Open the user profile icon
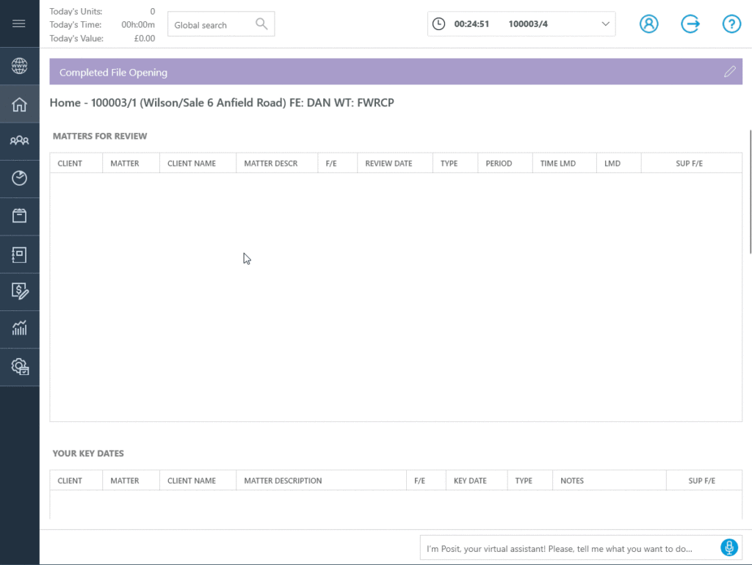752x565 pixels. tap(648, 23)
